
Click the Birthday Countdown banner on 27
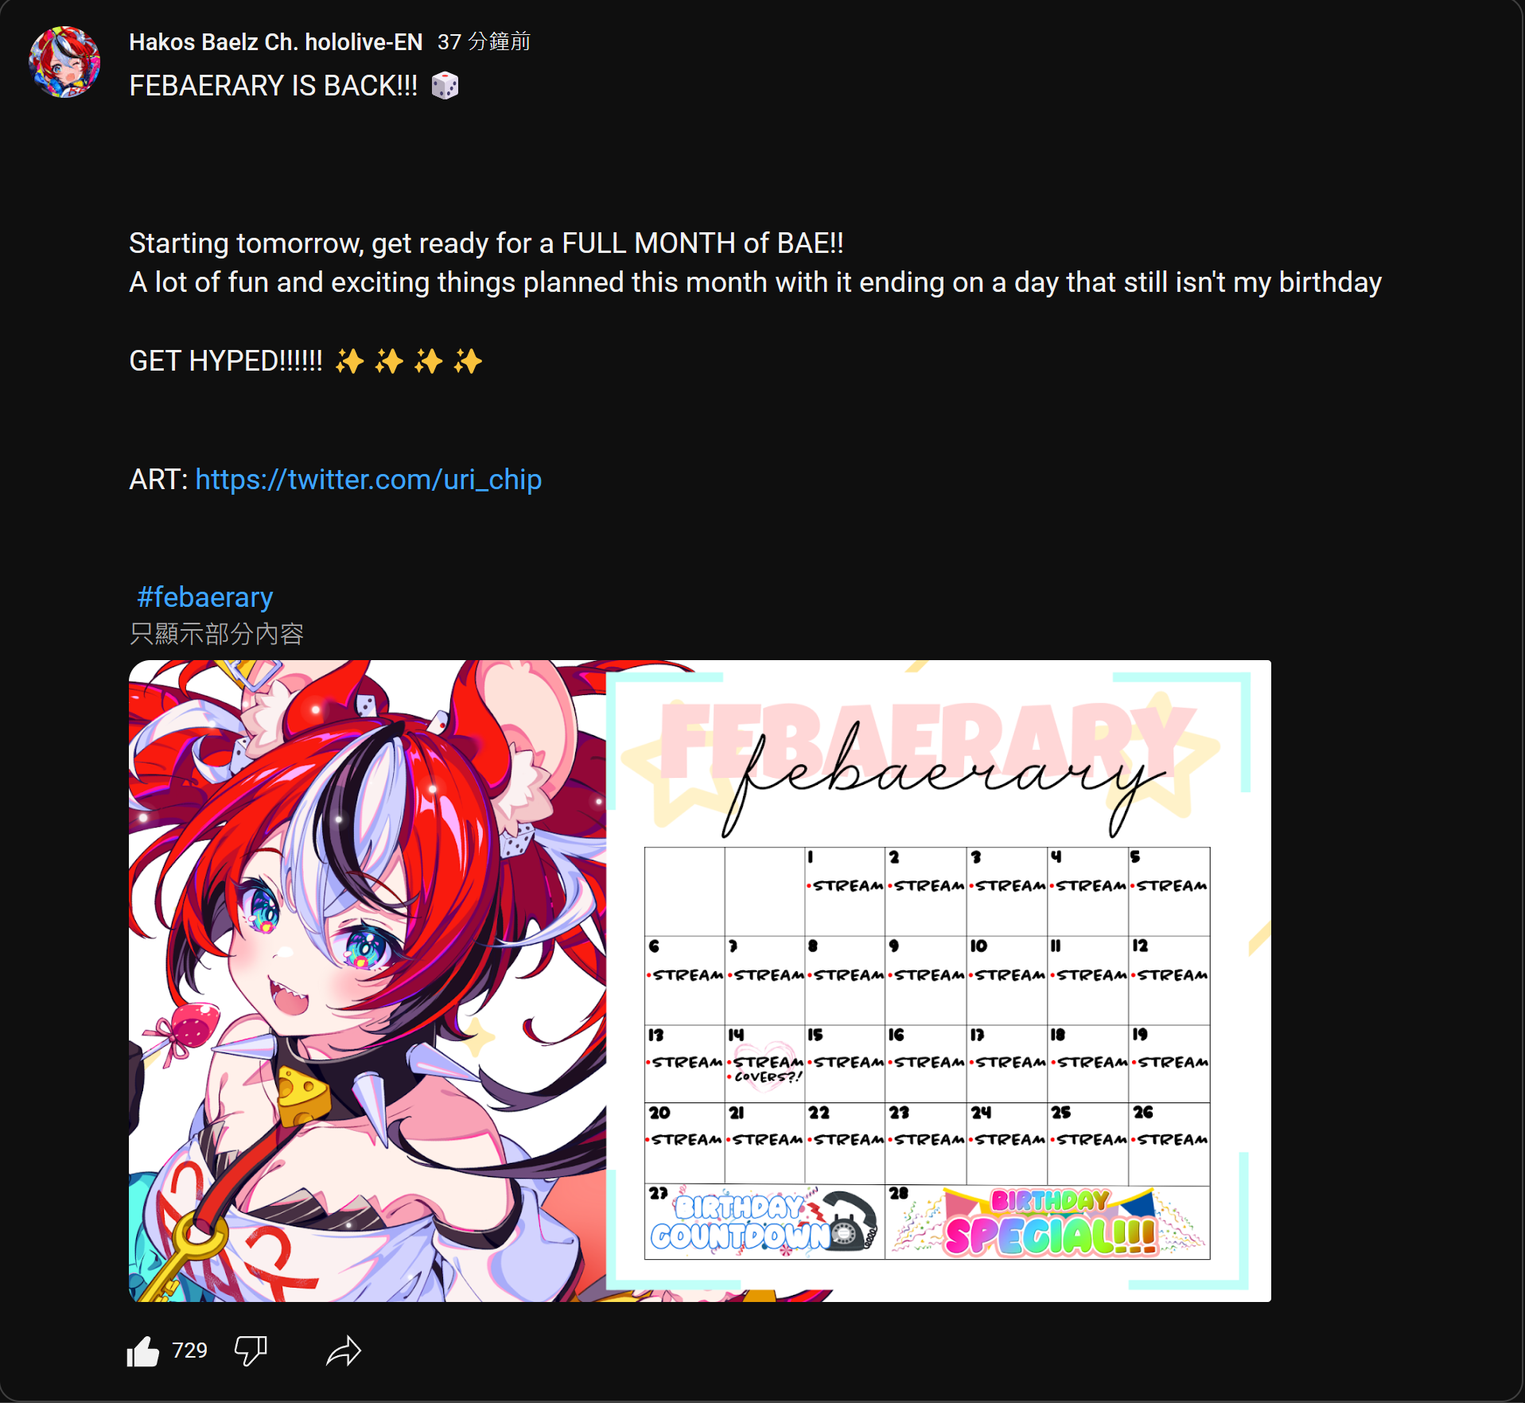point(764,1222)
